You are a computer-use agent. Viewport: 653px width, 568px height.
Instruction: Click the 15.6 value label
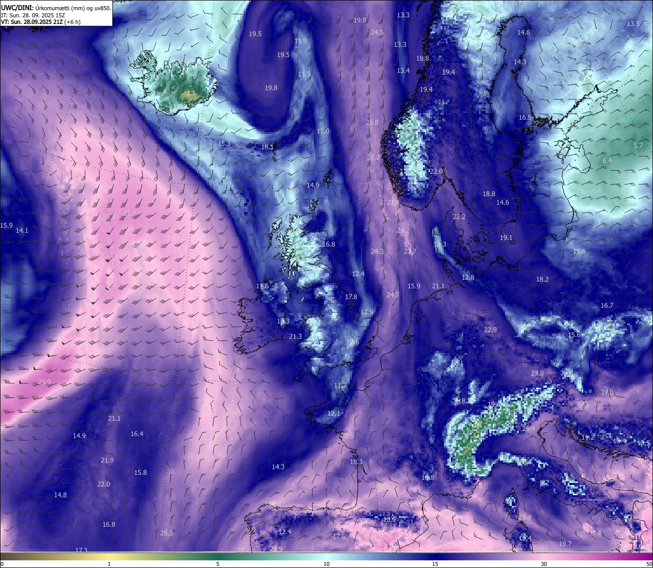pos(574,335)
